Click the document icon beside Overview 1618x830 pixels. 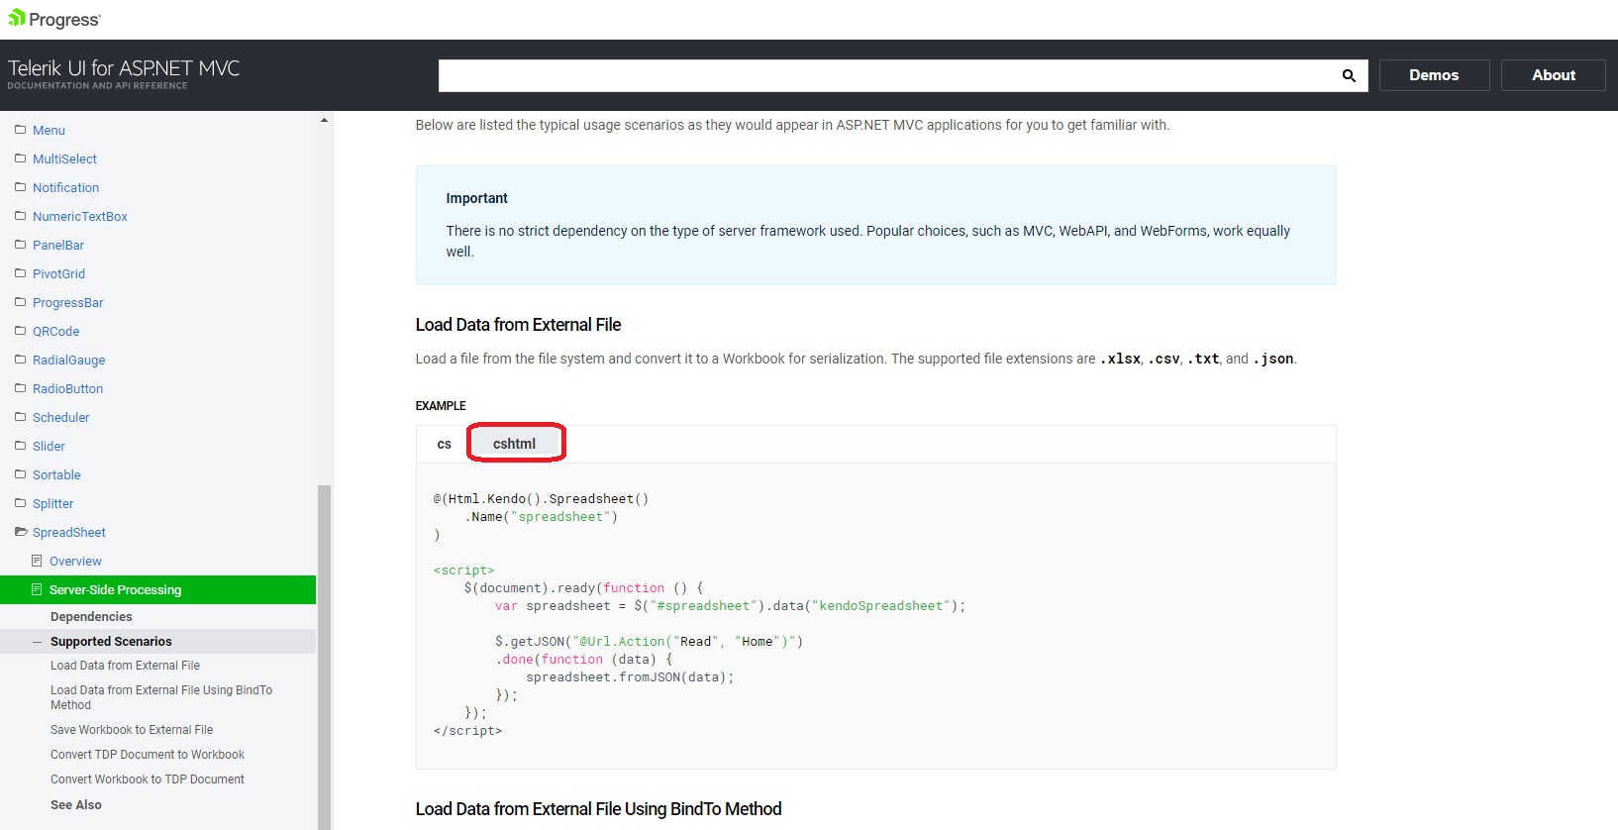pyautogui.click(x=38, y=561)
